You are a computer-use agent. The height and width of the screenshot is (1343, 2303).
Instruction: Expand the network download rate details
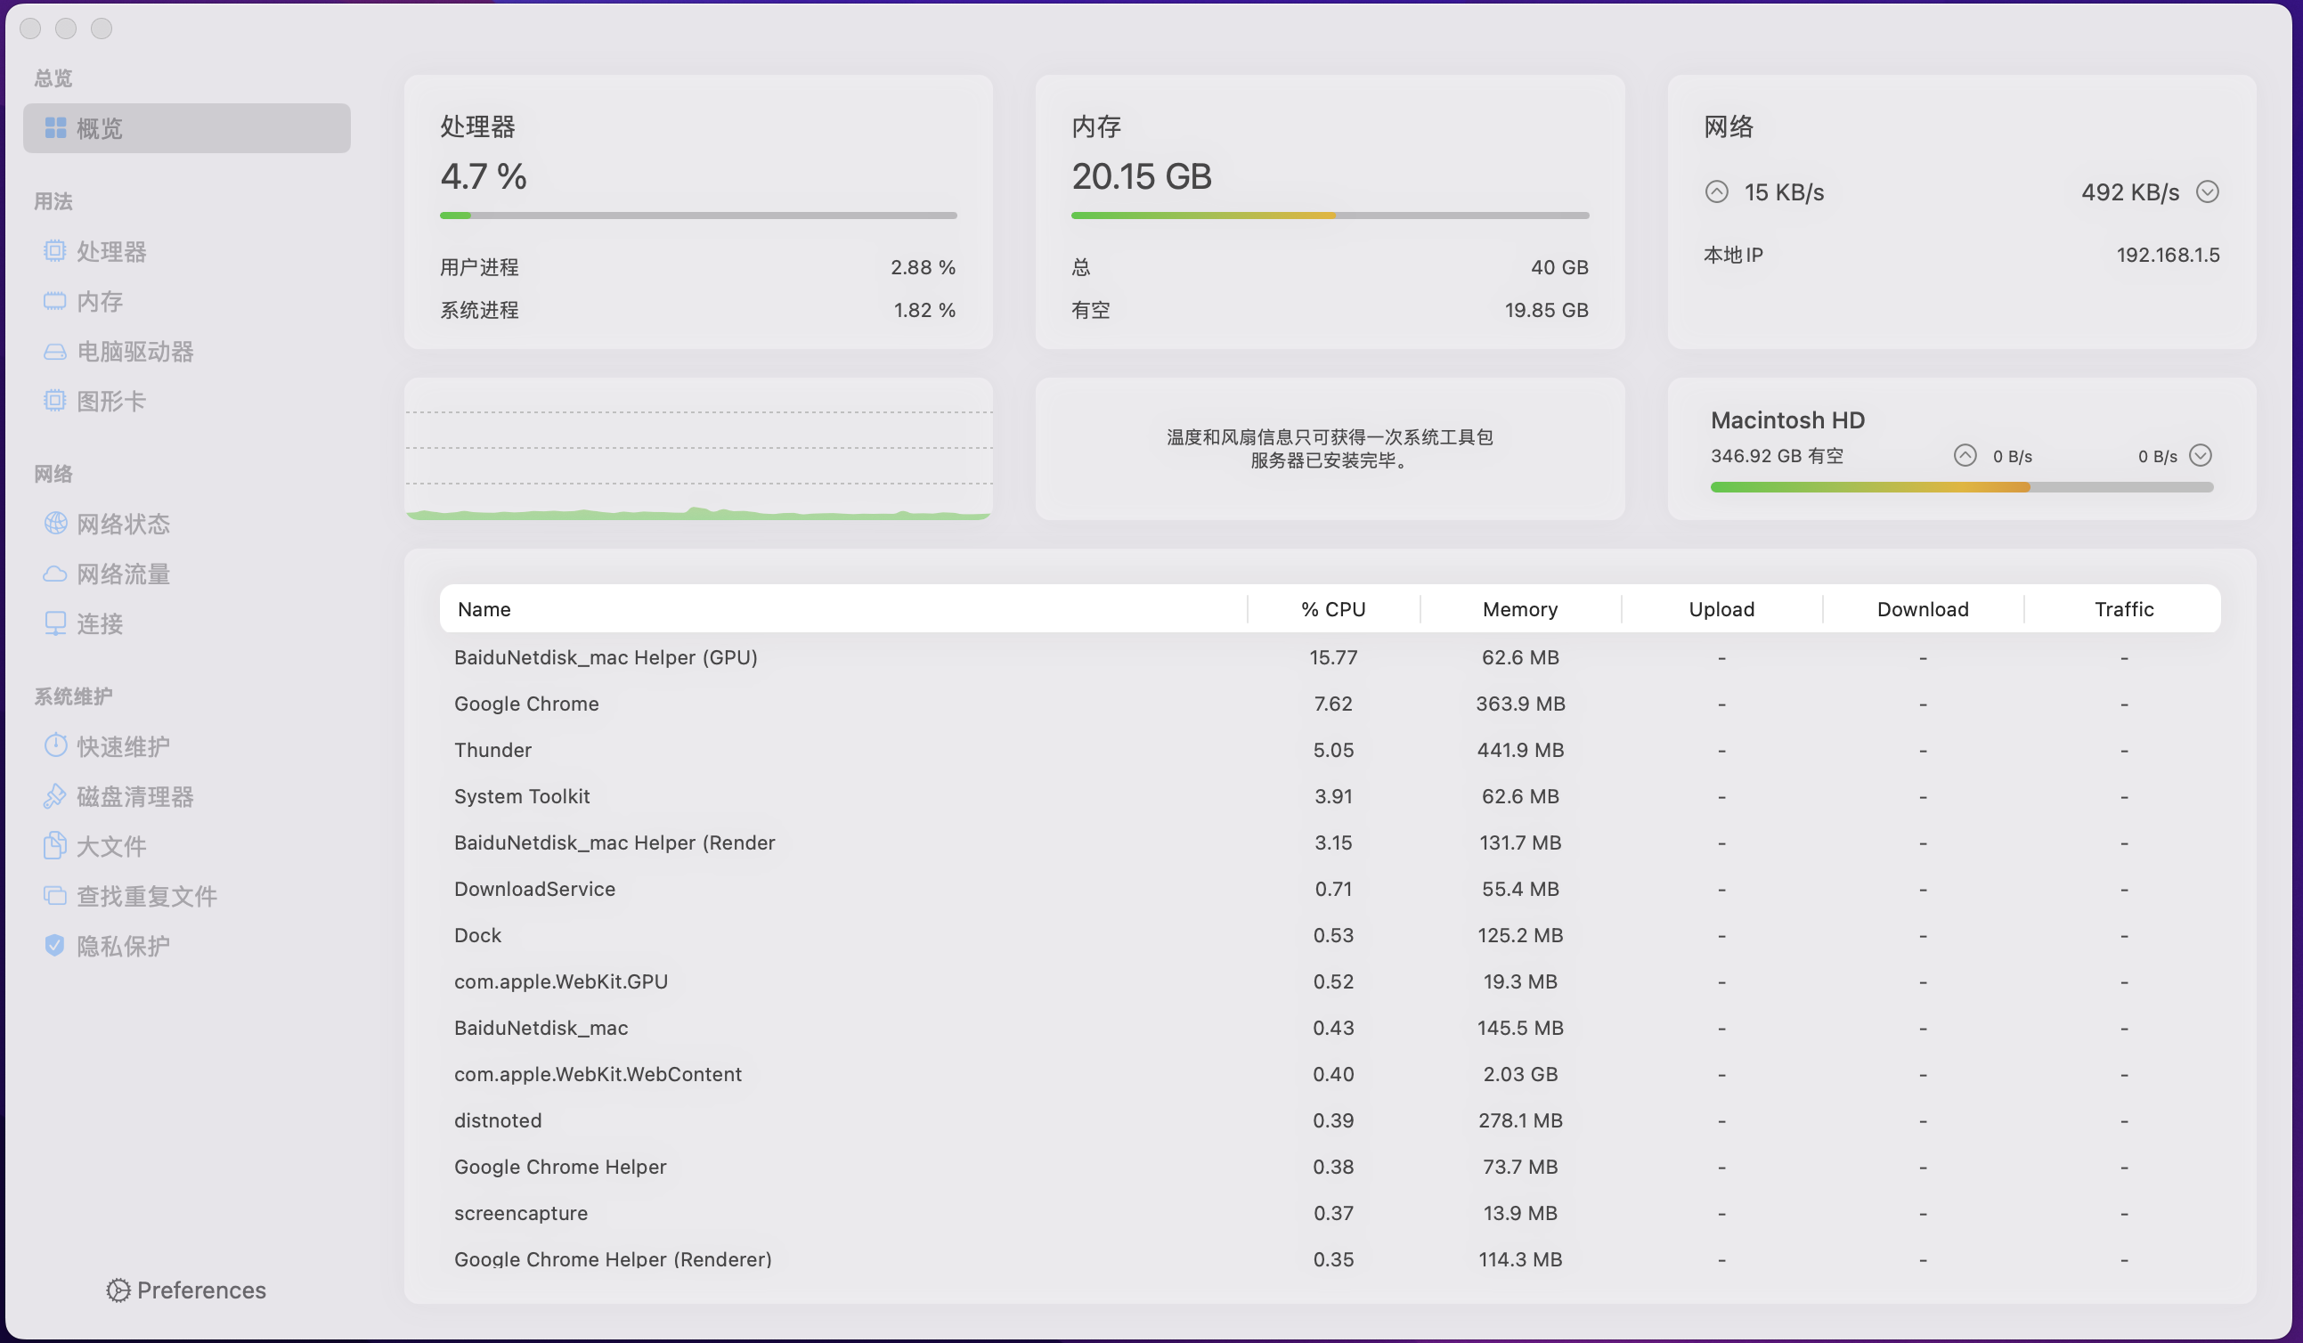(2209, 191)
